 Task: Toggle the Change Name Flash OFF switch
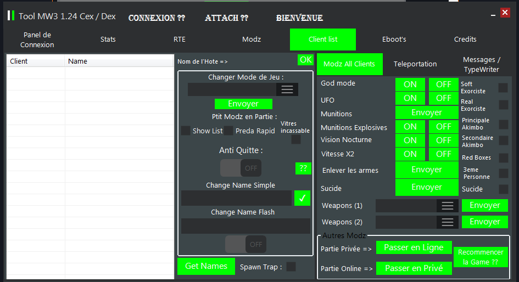tap(245, 244)
